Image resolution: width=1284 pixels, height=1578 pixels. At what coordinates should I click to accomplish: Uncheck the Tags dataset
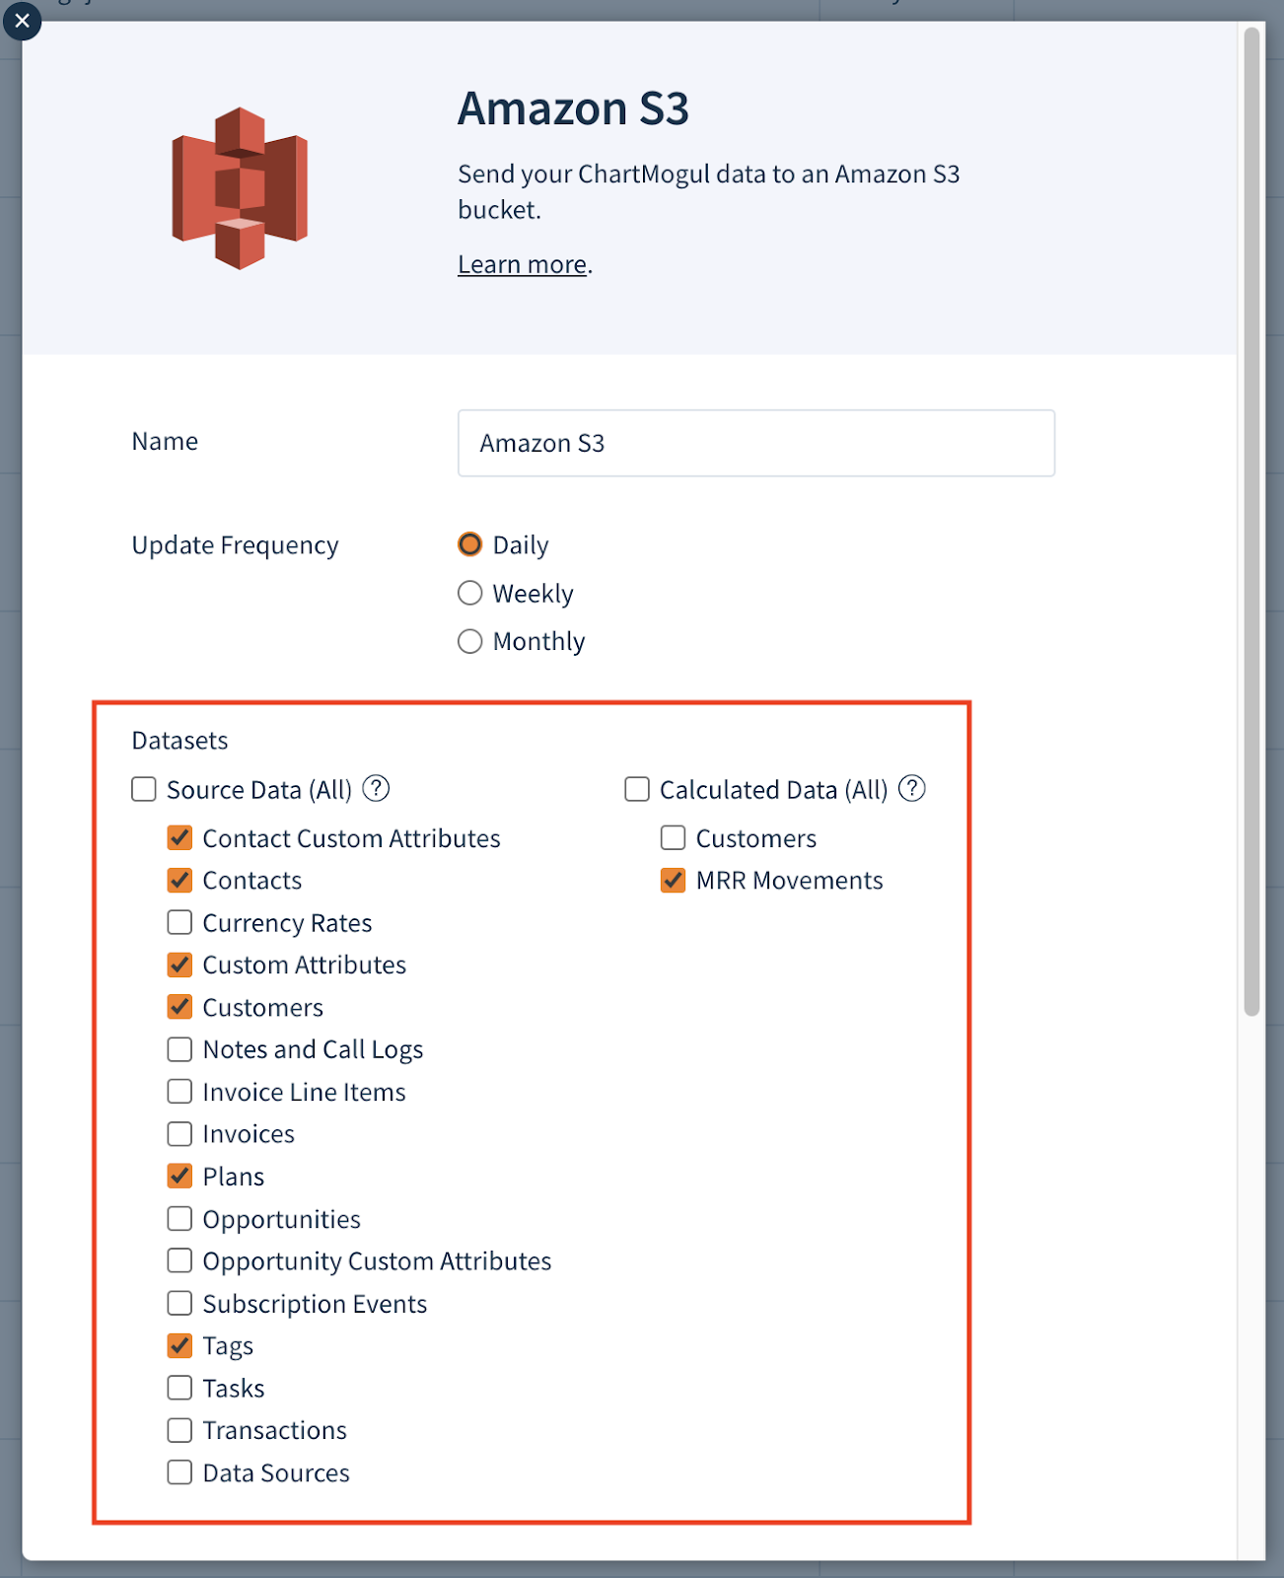coord(179,1345)
